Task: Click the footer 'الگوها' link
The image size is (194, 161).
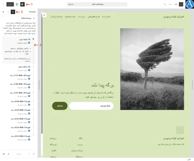Action: 54,151
